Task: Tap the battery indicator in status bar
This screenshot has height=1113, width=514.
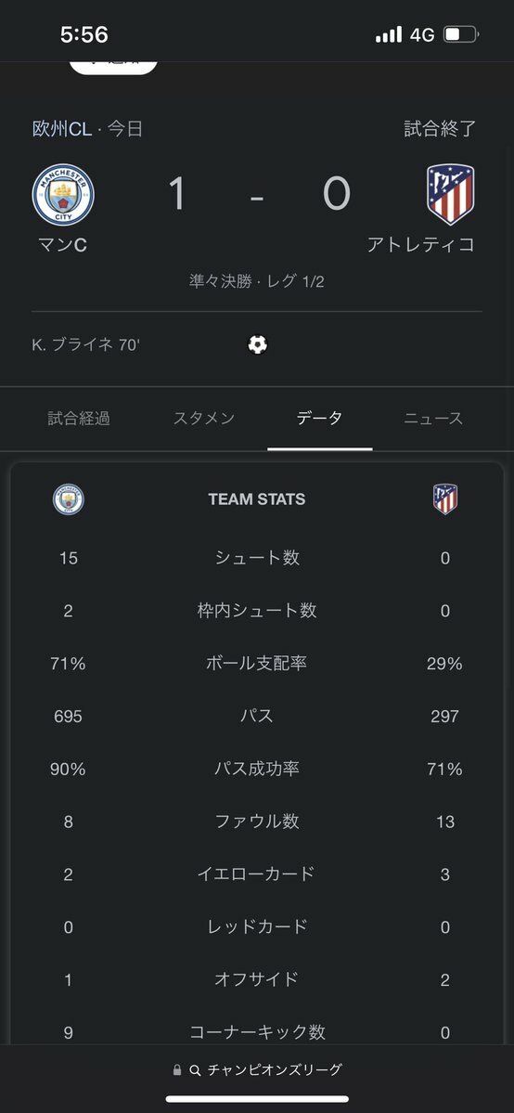Action: [x=461, y=34]
